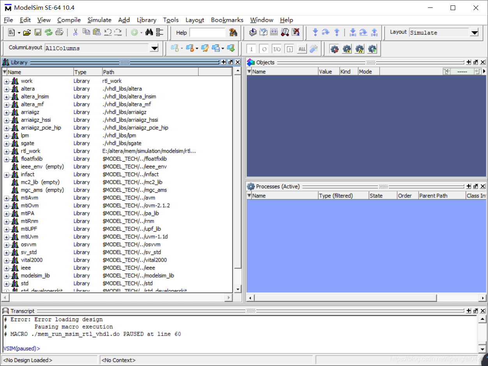The width and height of the screenshot is (488, 366).
Task: Click the Paste clipboard icon
Action: pyautogui.click(x=97, y=33)
